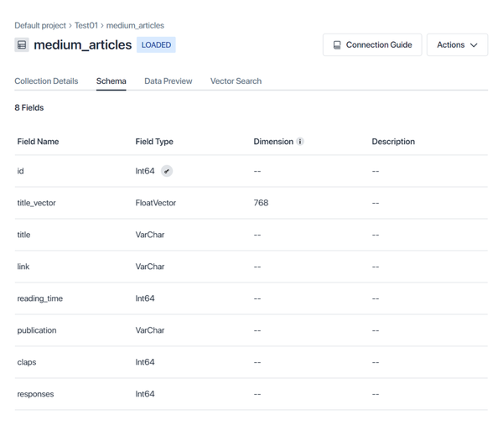503x425 pixels.
Task: Select the reading_time field name
Action: tap(39, 298)
